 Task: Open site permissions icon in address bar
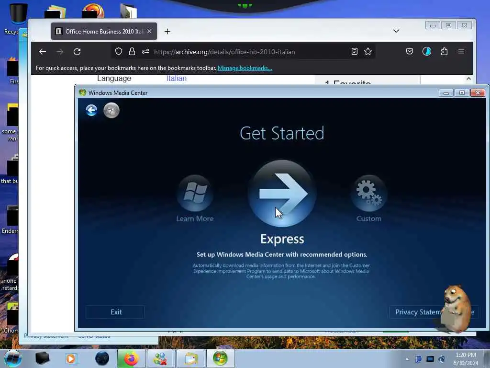pyautogui.click(x=145, y=52)
